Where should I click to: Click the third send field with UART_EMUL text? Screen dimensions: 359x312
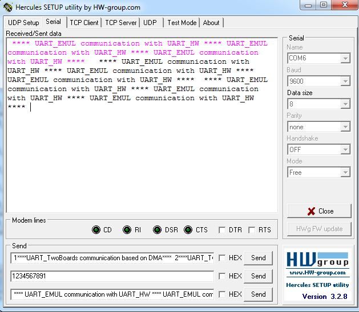pyautogui.click(x=112, y=294)
